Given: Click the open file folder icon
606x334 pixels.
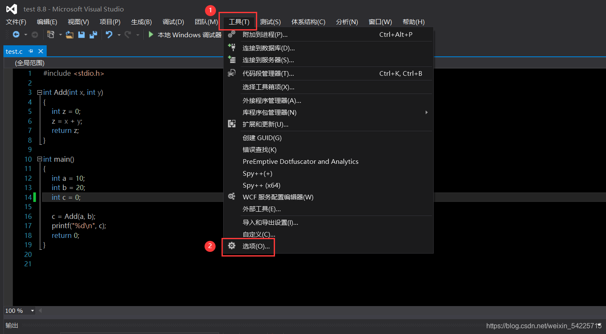Looking at the screenshot, I should click(70, 35).
